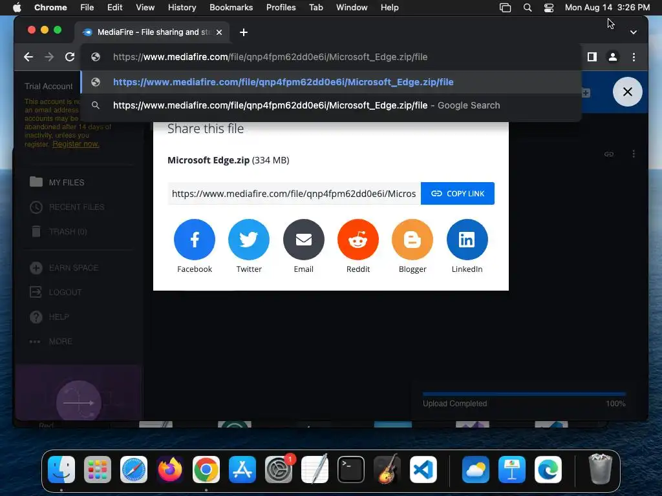This screenshot has height=496, width=662.
Task: Launch Safari from the Dock
Action: click(x=134, y=470)
